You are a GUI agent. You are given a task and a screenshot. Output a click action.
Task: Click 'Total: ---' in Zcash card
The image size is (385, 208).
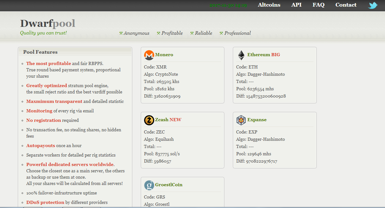(x=153, y=146)
